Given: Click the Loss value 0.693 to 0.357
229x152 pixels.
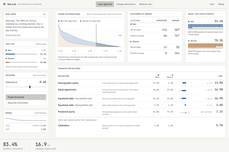Looking at the screenshot, I should 39,125.
